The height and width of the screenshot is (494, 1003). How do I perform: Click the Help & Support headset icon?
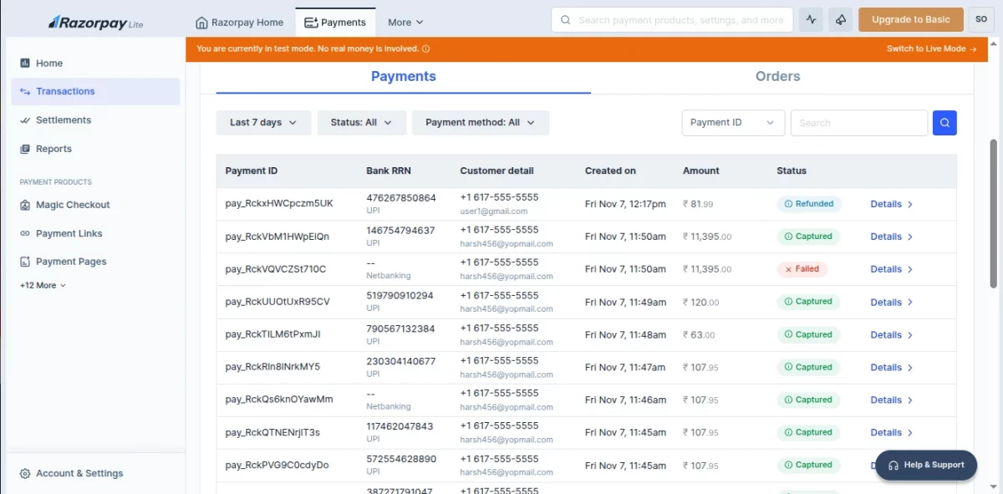click(x=894, y=465)
